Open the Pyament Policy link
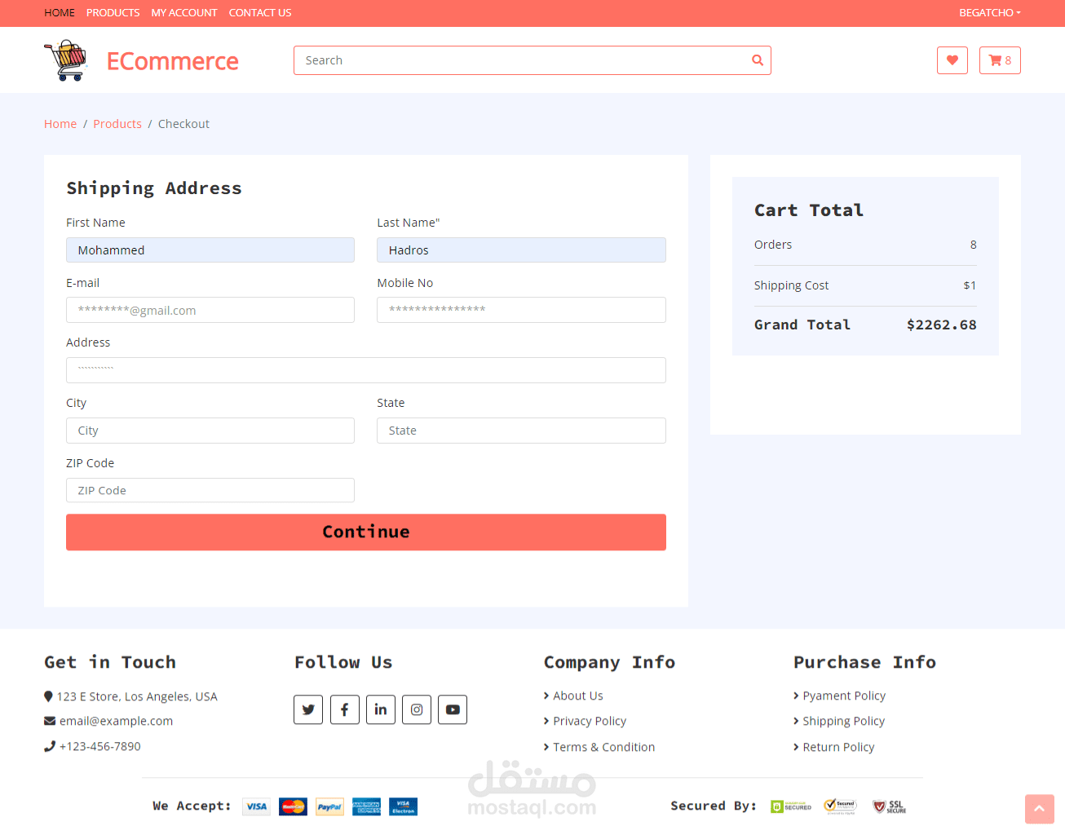This screenshot has height=835, width=1065. coord(844,696)
